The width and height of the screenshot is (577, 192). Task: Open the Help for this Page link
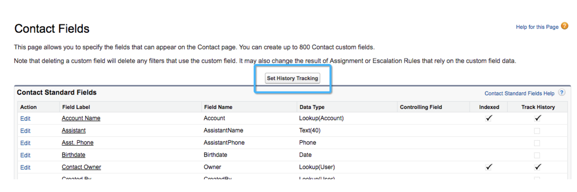tap(537, 27)
